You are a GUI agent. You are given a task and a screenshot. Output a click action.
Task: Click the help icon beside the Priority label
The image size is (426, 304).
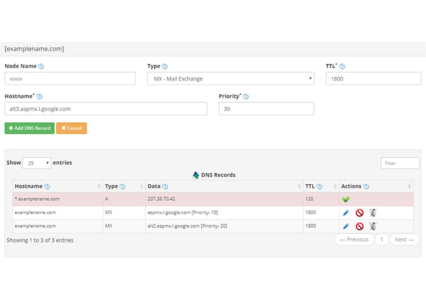click(x=246, y=97)
